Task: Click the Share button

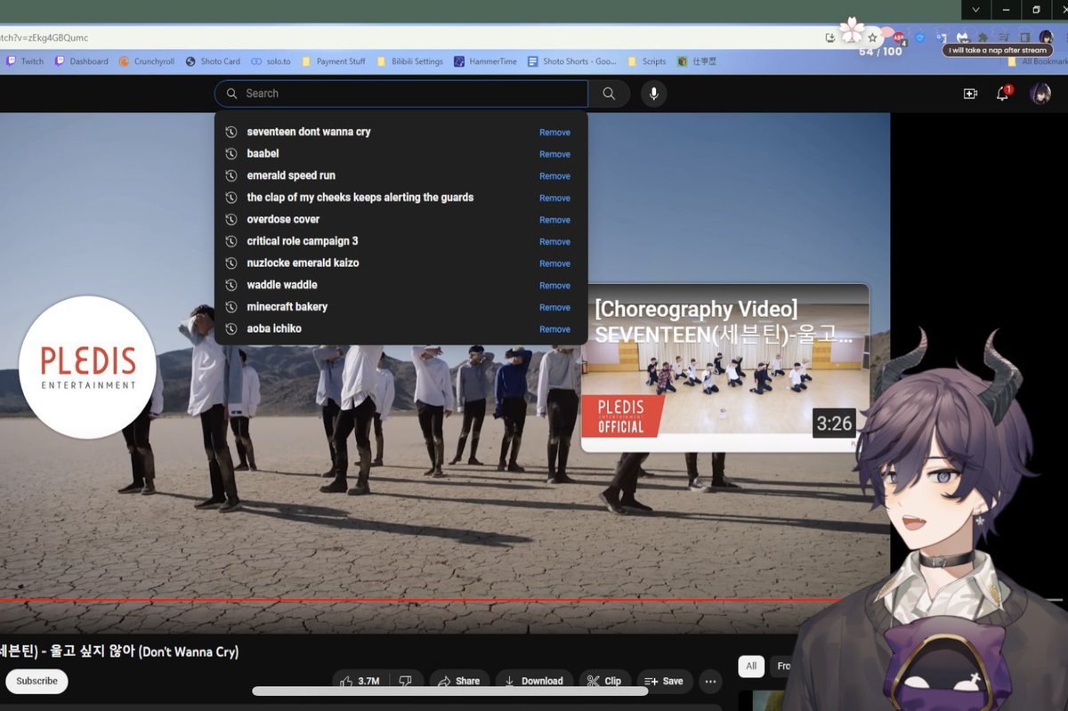Action: coord(459,681)
